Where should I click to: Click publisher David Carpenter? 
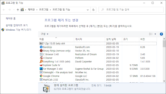84,62
